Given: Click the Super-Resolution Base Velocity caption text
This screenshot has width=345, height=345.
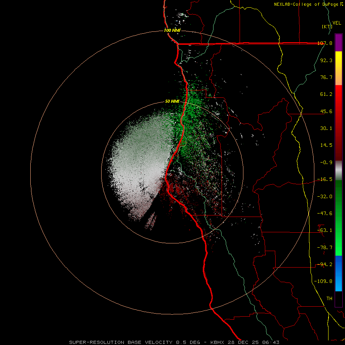Looking at the screenshot, I should point(174,342).
